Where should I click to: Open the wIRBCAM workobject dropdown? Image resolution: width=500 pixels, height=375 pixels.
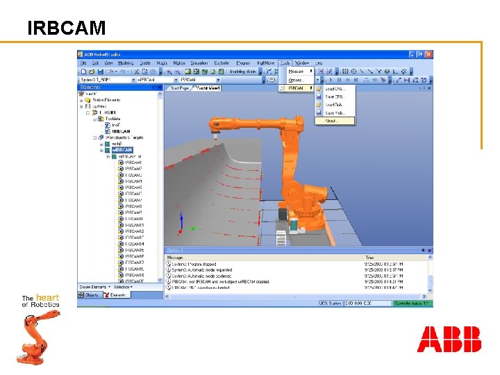pyautogui.click(x=176, y=80)
